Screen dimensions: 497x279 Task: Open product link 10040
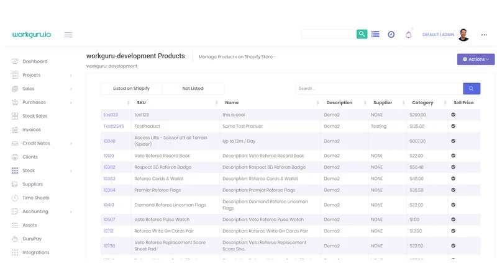(x=109, y=141)
